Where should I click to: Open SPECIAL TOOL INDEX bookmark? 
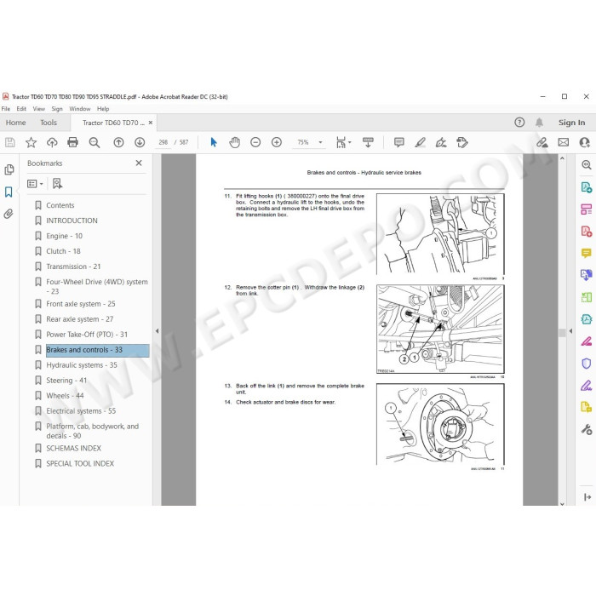(80, 464)
